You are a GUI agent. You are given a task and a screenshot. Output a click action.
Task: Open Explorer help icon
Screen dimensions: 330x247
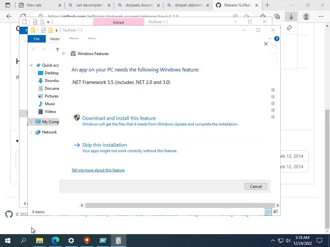coord(277,39)
